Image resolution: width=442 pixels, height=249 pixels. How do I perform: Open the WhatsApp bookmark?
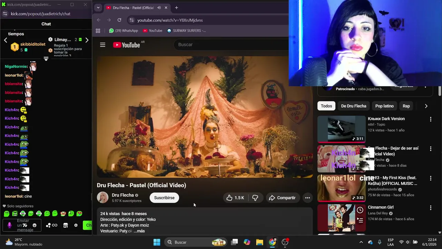coord(123,30)
